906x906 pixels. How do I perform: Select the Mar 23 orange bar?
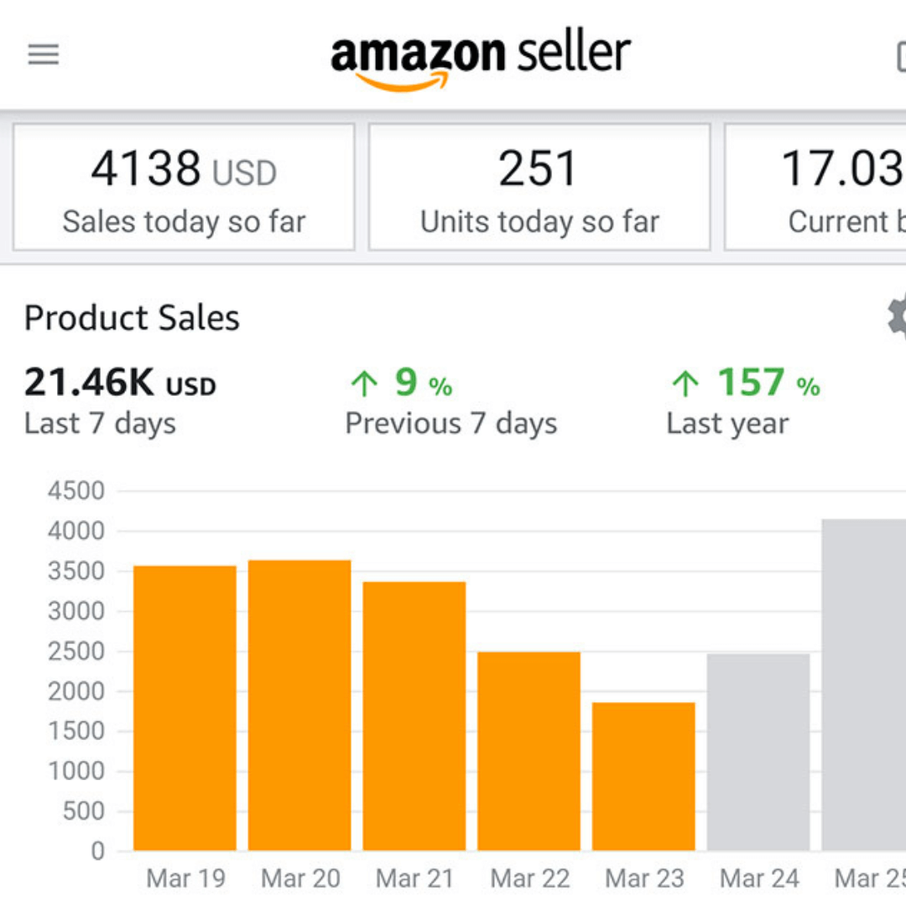click(643, 776)
